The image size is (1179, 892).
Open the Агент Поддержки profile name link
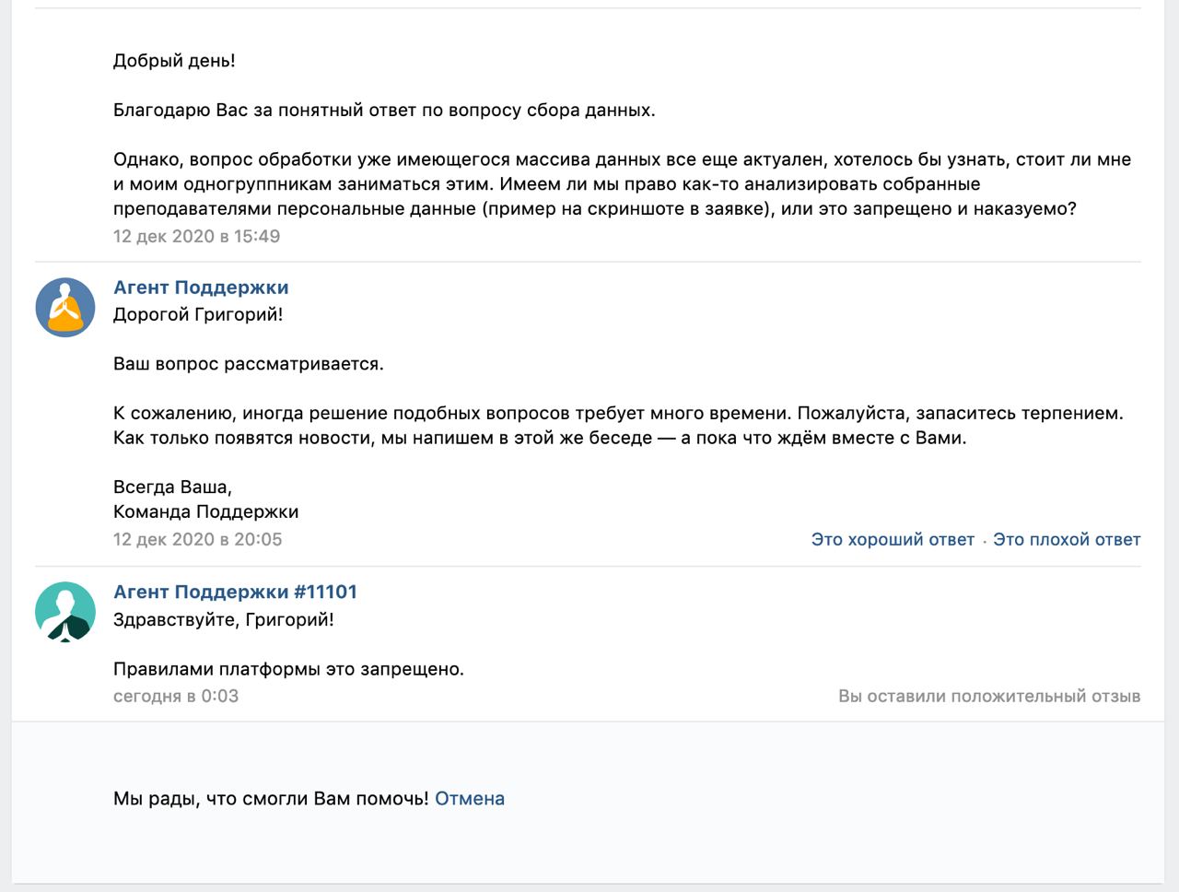[x=201, y=288]
